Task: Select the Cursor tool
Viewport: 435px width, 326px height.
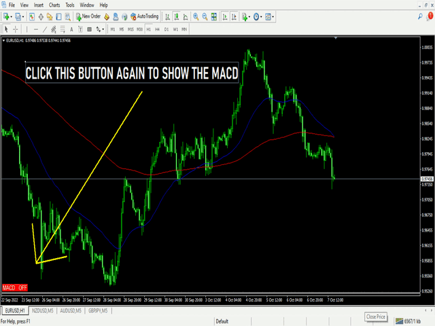Action: pos(6,29)
